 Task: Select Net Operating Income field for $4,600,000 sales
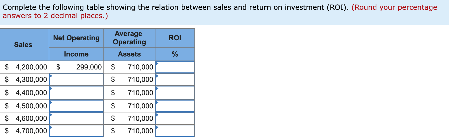coord(76,118)
